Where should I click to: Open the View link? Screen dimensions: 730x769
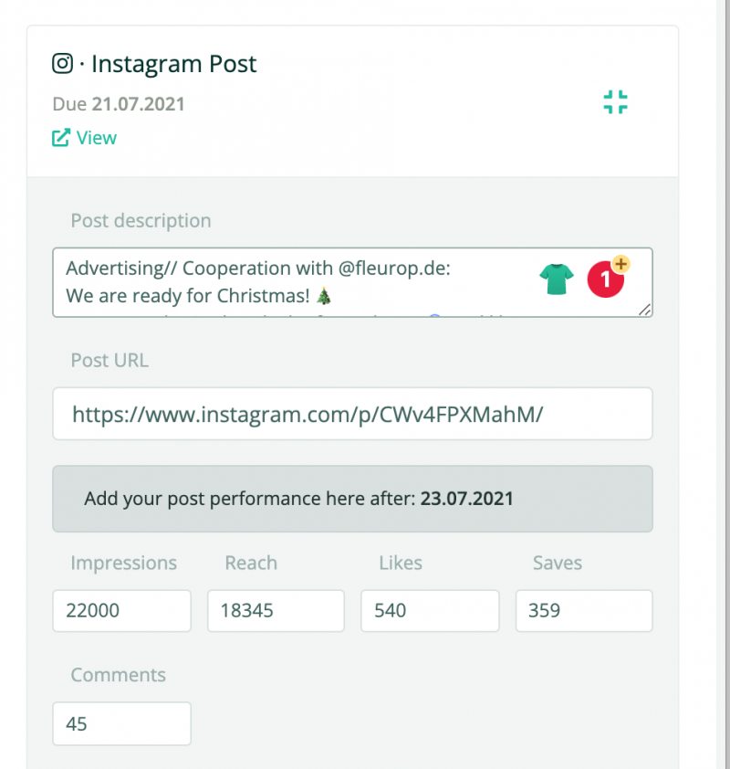97,138
